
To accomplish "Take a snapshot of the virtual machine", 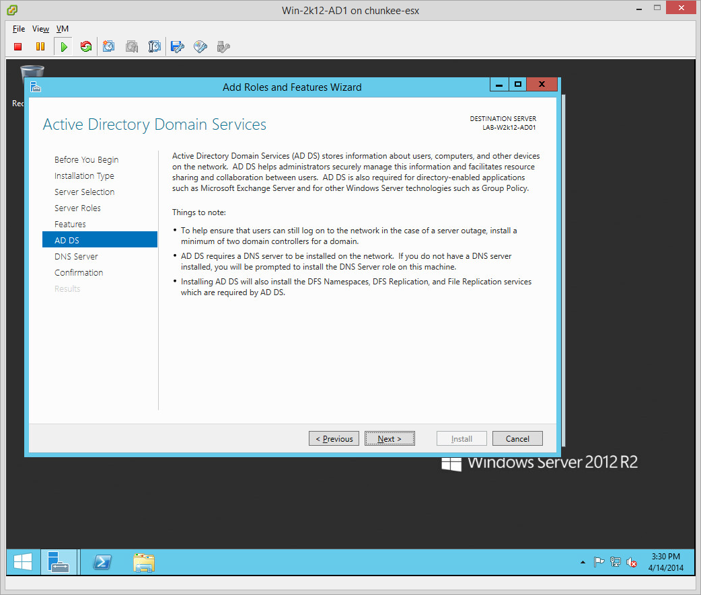I will [x=109, y=46].
